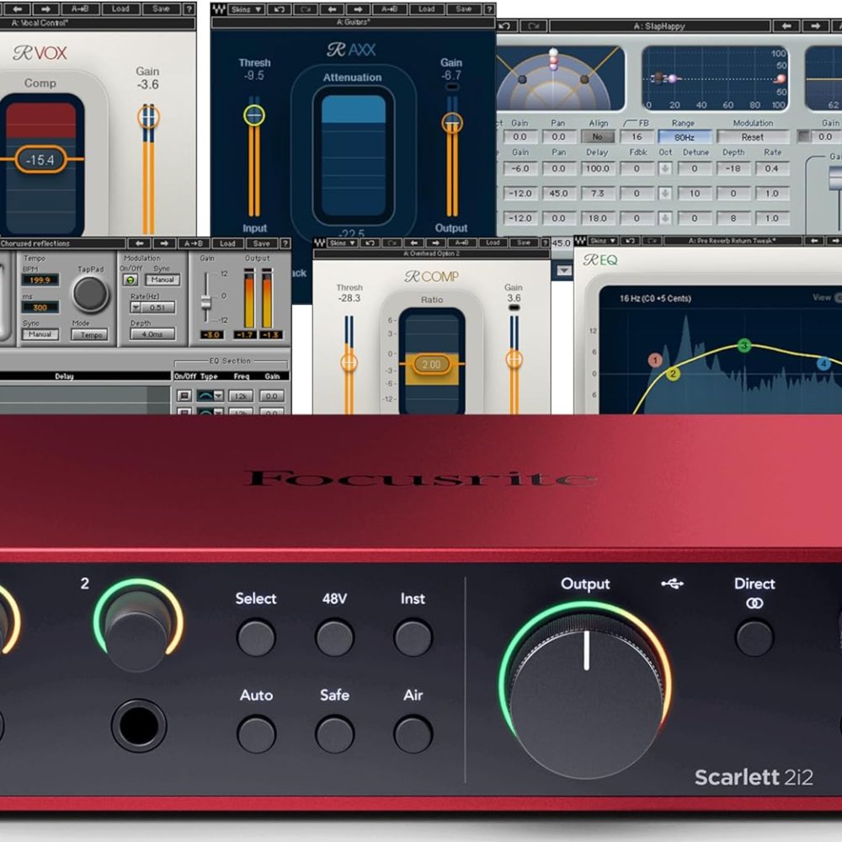842x842 pixels.
Task: Open the A: Overhead Option 2 preset menu
Action: 431,253
